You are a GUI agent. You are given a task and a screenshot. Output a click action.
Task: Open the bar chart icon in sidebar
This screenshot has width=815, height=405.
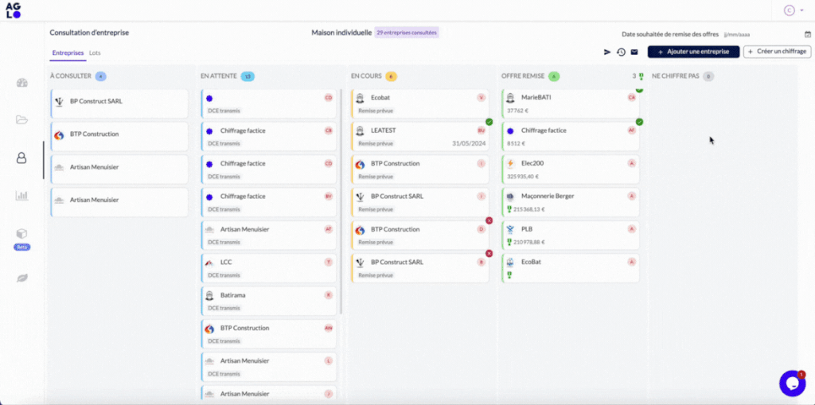point(21,196)
